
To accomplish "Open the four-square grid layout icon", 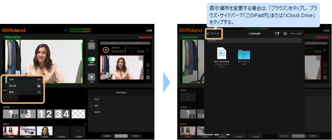I will pyautogui.click(x=148, y=77).
